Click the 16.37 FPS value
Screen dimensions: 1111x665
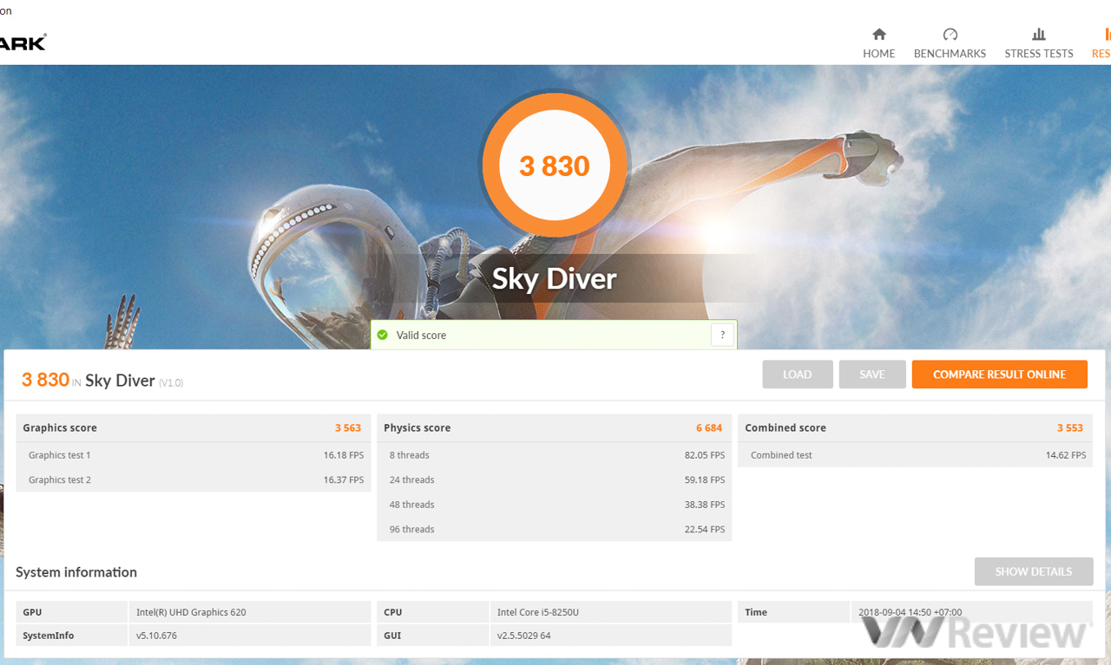344,479
